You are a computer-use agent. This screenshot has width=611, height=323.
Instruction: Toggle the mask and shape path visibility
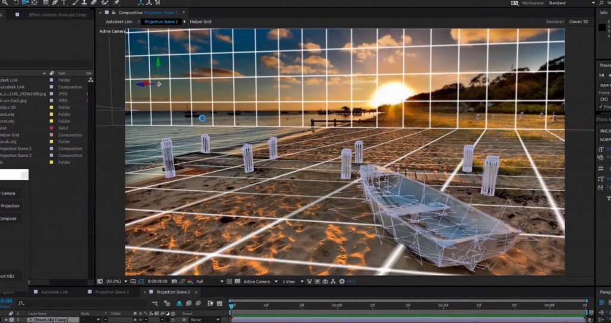coord(141,281)
